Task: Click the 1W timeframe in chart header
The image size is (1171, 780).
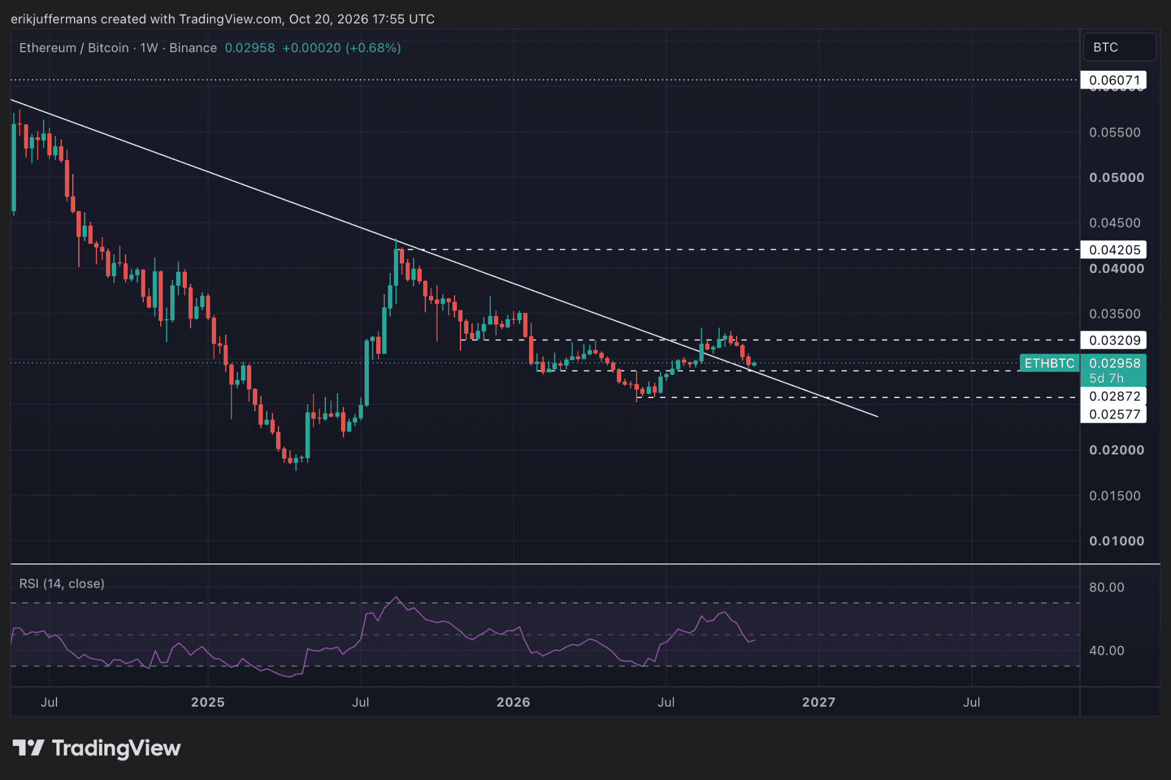Action: point(149,48)
